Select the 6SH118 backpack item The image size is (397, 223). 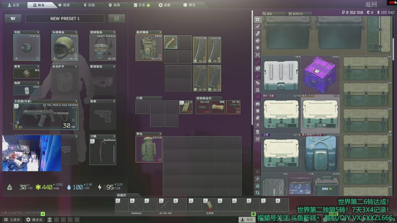[x=149, y=149]
